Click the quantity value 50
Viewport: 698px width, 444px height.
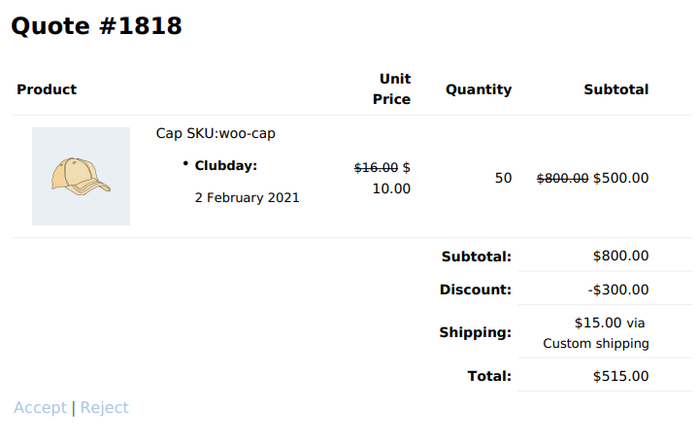click(x=504, y=178)
